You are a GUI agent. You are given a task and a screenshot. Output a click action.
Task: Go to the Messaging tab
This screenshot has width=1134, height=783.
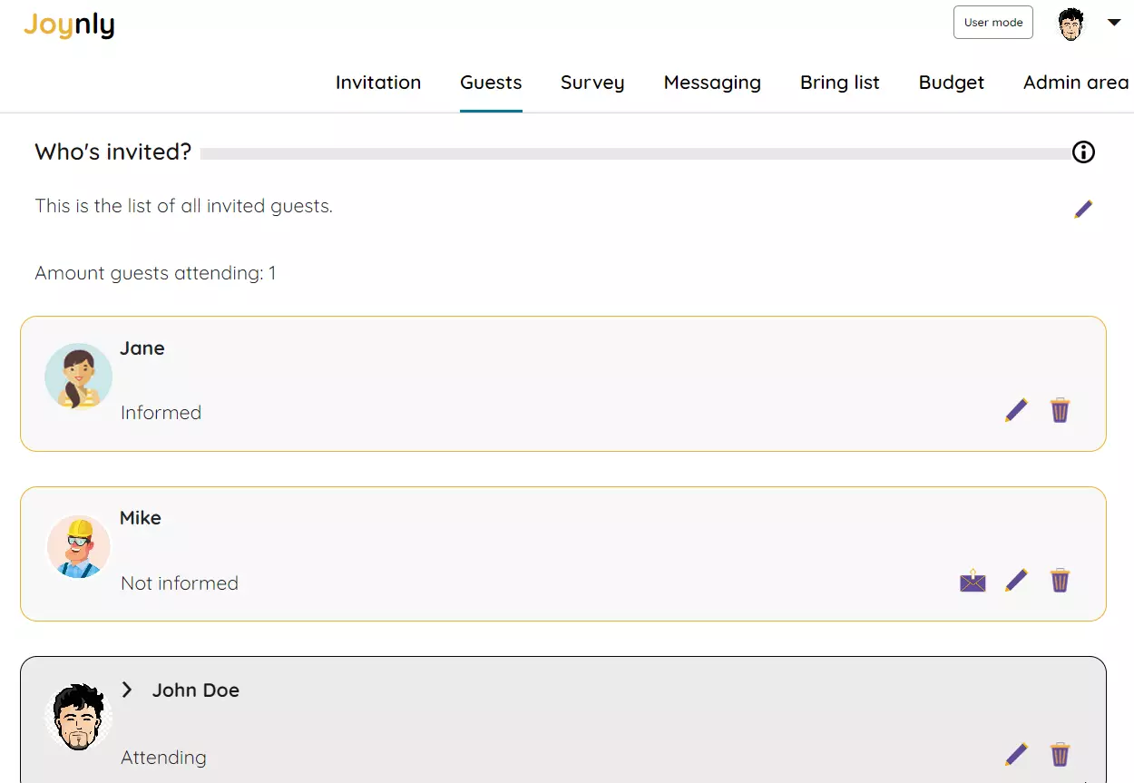point(712,83)
